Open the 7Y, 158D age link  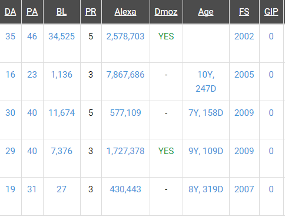(206, 113)
